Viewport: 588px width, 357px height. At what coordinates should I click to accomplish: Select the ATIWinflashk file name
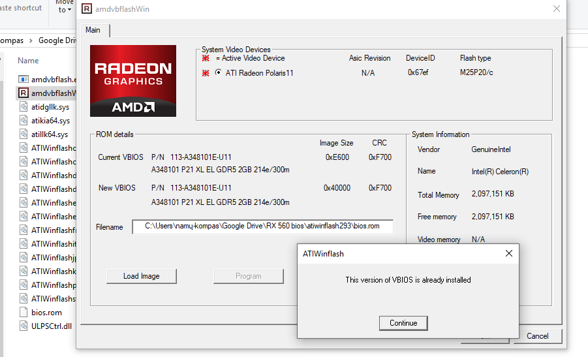(x=54, y=271)
